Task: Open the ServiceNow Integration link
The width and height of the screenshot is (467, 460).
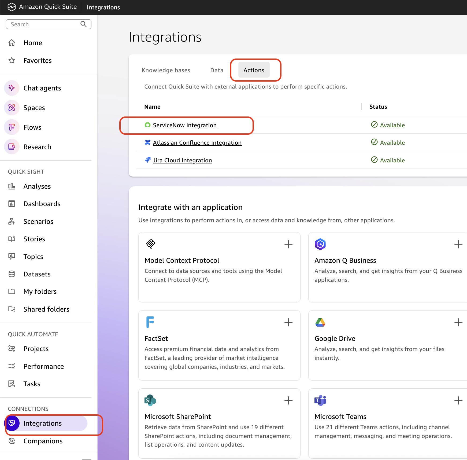Action: (185, 125)
